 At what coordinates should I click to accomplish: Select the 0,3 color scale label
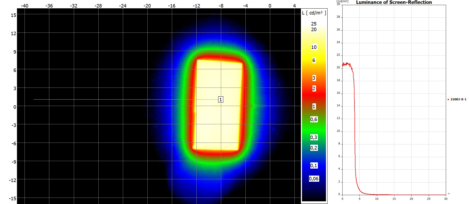314,137
